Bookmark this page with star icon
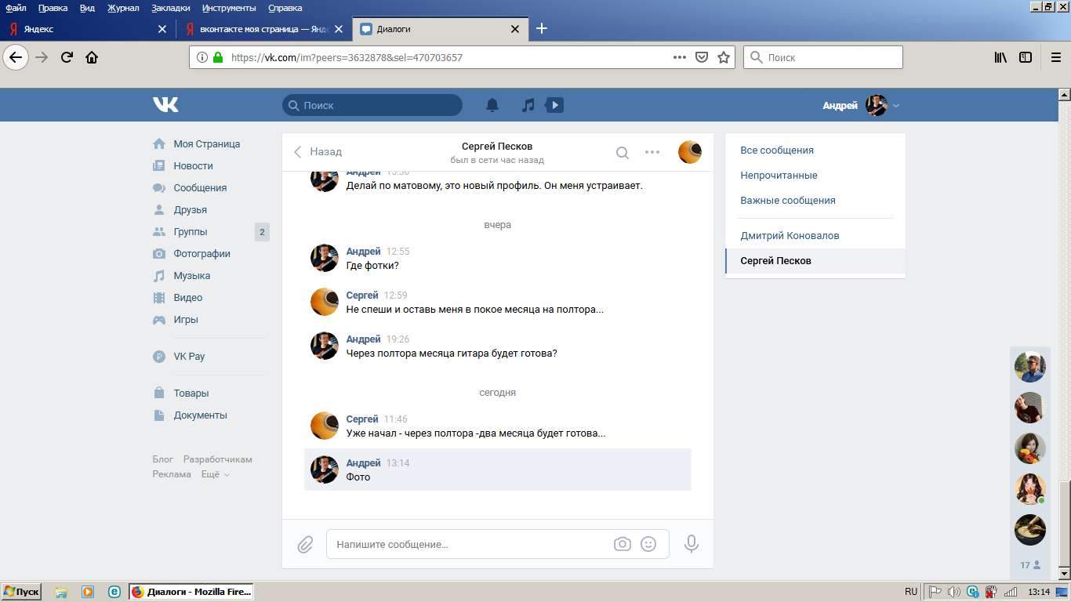This screenshot has width=1071, height=602. pyautogui.click(x=724, y=57)
